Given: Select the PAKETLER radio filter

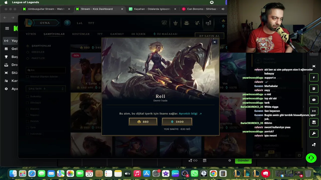Looking at the screenshot, I should click(x=28, y=58).
